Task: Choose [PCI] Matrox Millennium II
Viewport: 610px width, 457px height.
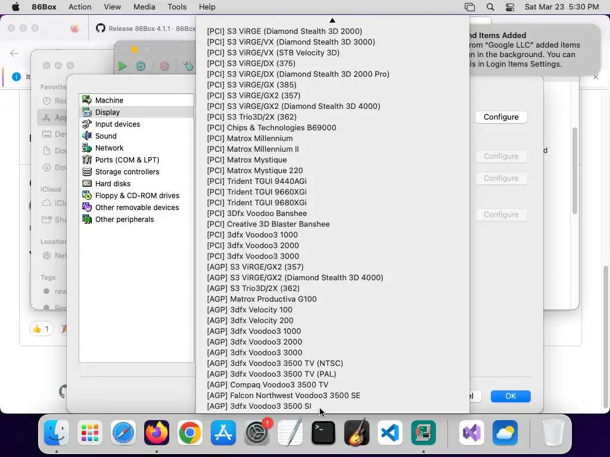Action: tap(332, 149)
